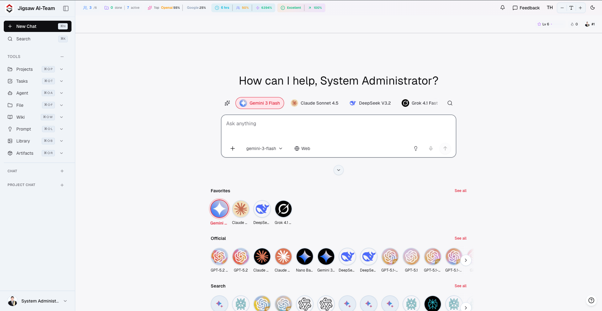Toggle Web search in the prompt box

302,148
